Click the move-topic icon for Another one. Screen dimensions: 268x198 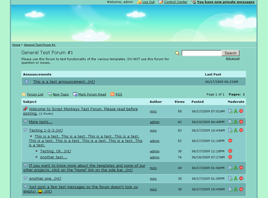tap(230, 178)
